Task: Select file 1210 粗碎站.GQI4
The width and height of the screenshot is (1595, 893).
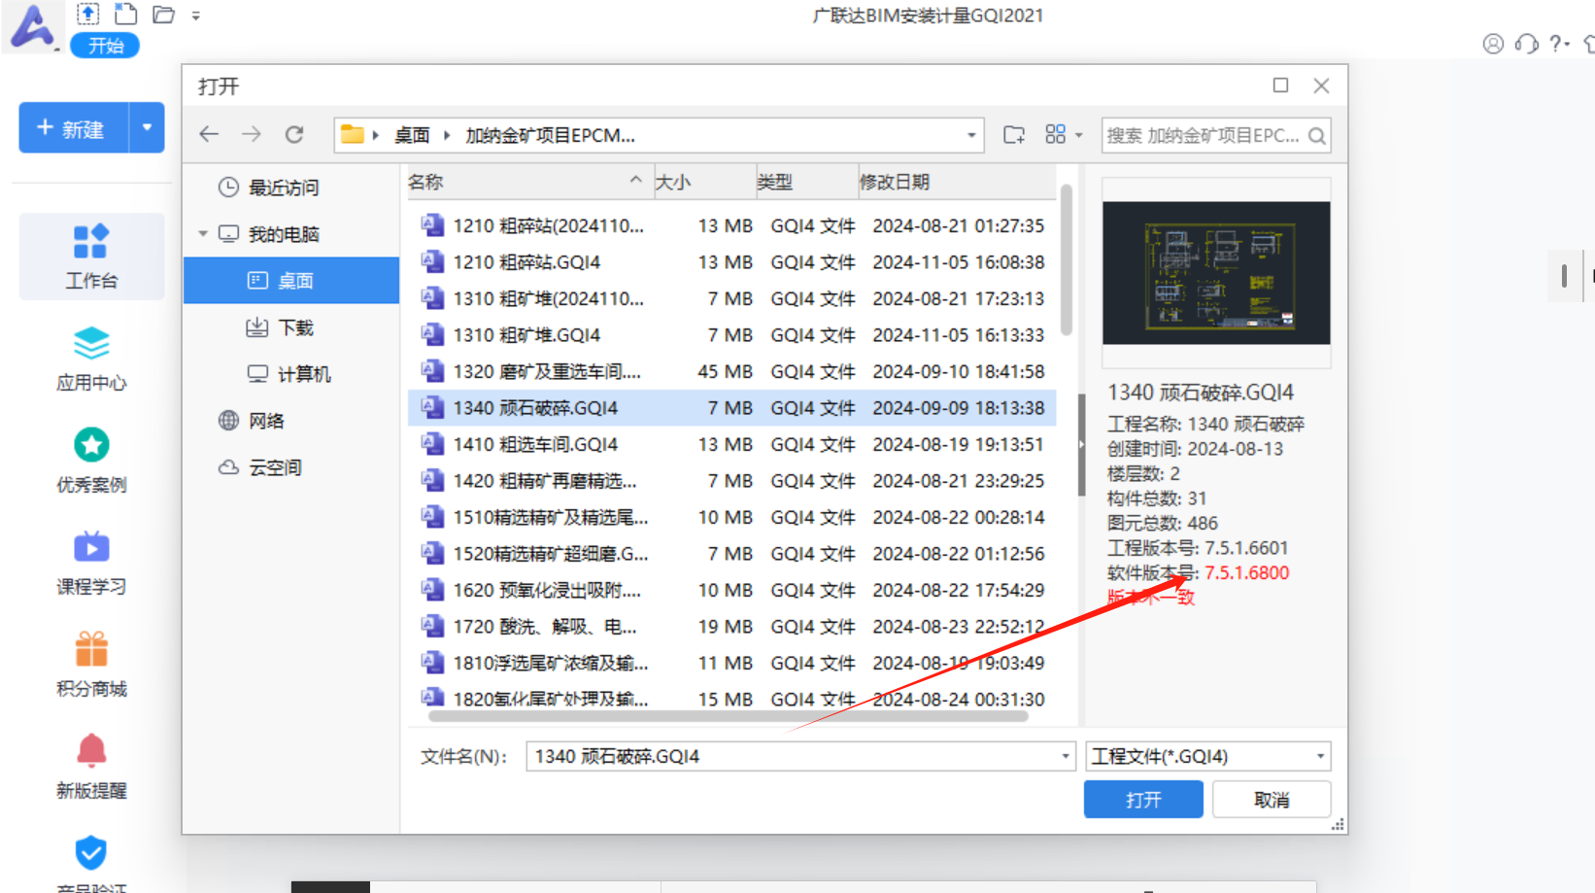Action: click(x=732, y=262)
